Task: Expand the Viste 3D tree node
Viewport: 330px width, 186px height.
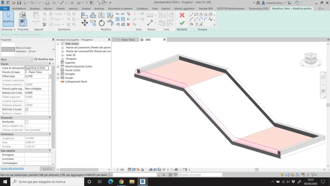Action: 62,55
